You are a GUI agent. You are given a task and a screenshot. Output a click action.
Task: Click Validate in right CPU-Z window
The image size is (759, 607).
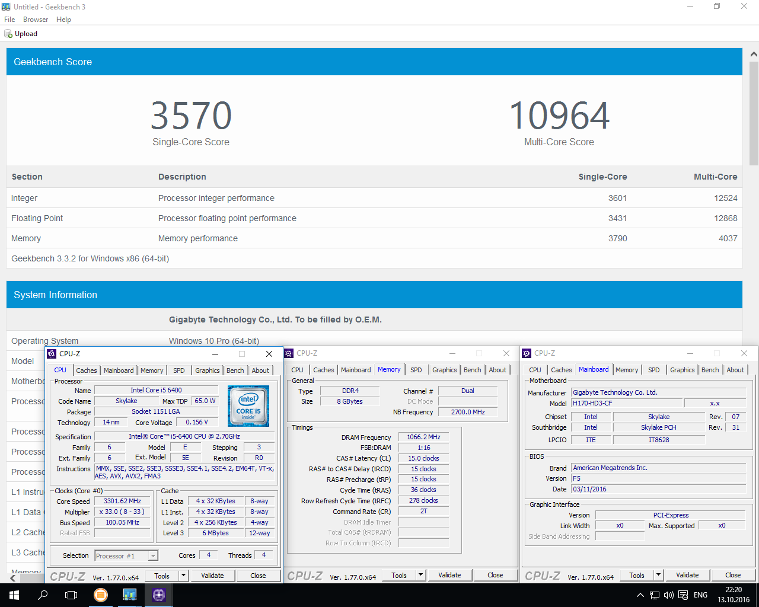pyautogui.click(x=687, y=575)
